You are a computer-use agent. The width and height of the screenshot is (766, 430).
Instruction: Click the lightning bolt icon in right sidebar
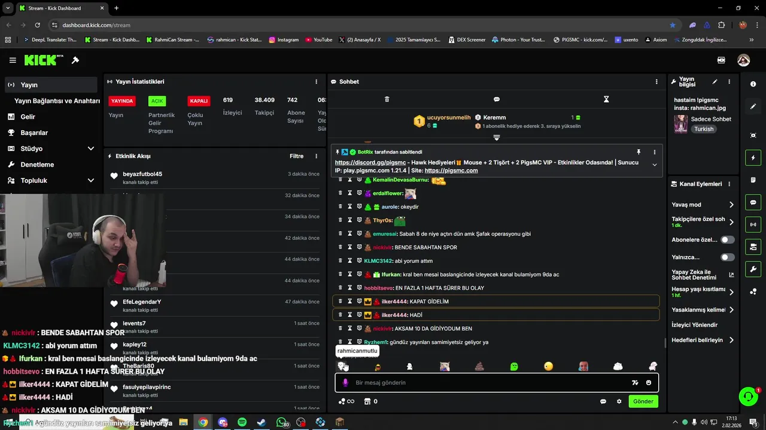coord(753,158)
